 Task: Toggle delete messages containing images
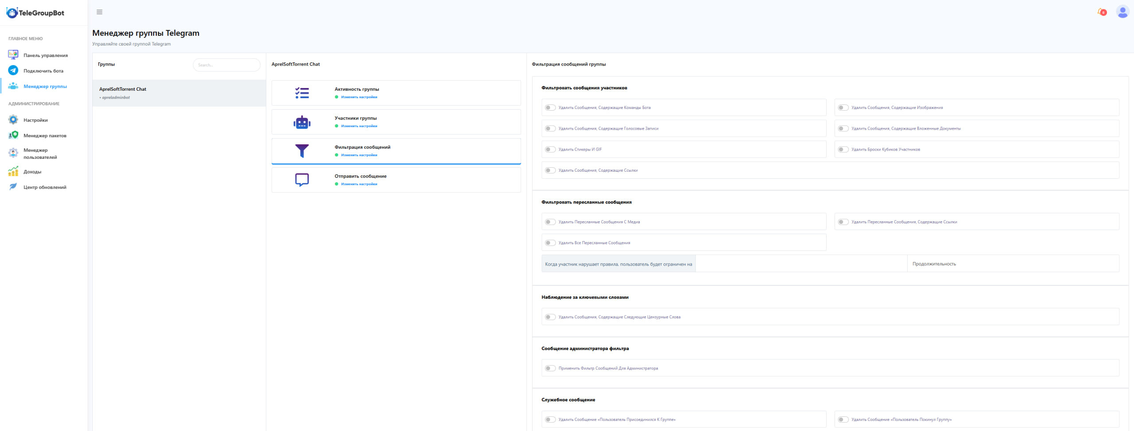(843, 108)
